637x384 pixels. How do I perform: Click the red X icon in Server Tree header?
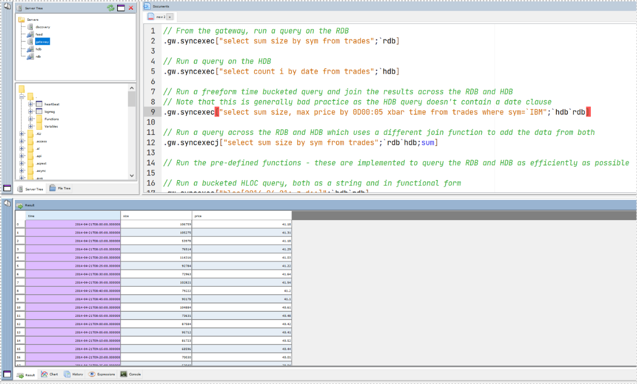click(x=131, y=8)
